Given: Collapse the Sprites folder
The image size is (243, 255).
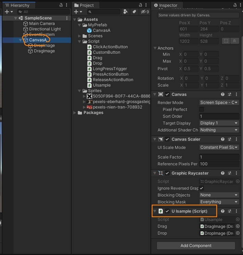Looking at the screenshot, I should click(x=80, y=91).
